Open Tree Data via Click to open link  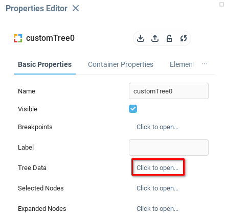[157, 167]
